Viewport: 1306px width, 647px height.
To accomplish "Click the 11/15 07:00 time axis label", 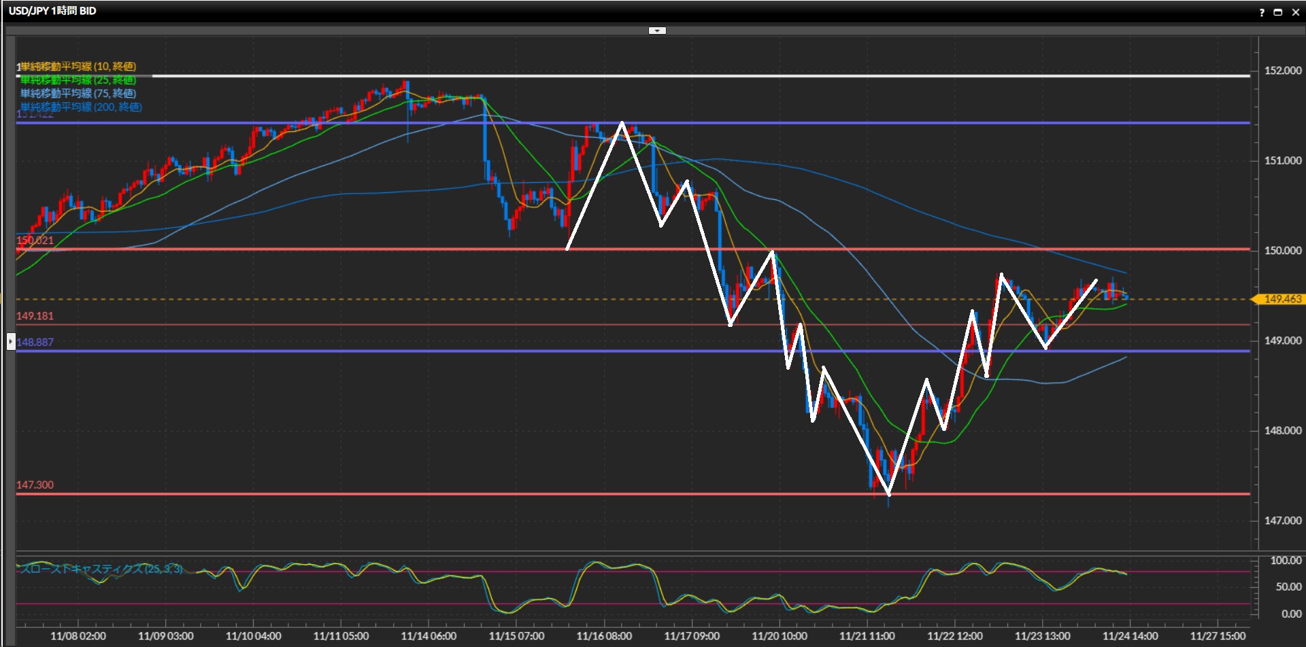I will pyautogui.click(x=516, y=636).
